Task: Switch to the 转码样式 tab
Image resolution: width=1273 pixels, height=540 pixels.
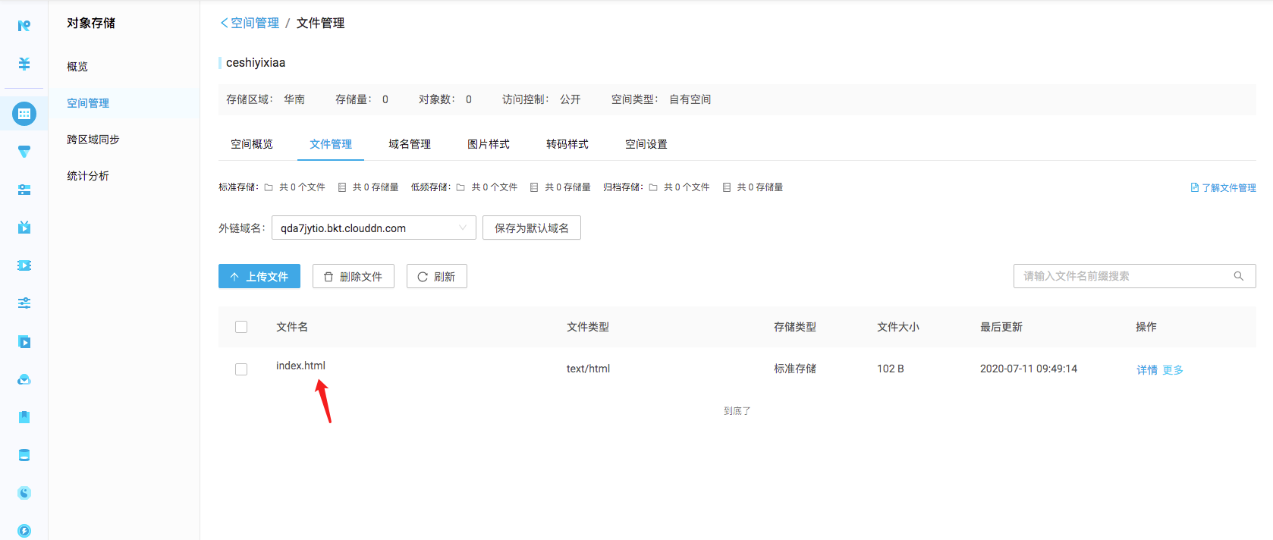Action: [x=567, y=144]
